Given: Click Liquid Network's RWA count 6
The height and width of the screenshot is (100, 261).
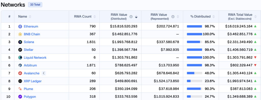Looking at the screenshot, I should click(95, 58).
